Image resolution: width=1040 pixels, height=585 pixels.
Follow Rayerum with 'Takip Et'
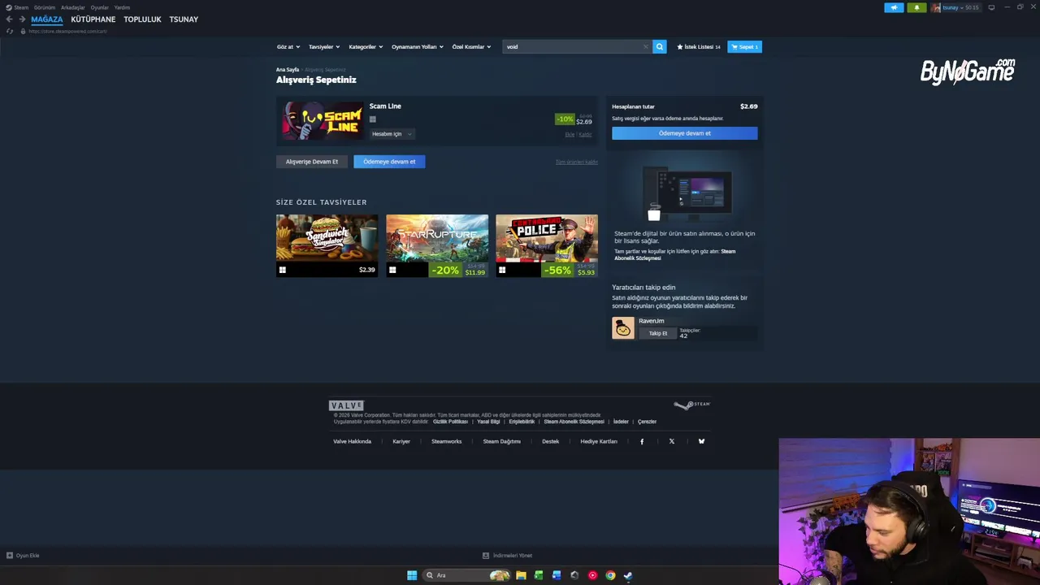click(658, 333)
